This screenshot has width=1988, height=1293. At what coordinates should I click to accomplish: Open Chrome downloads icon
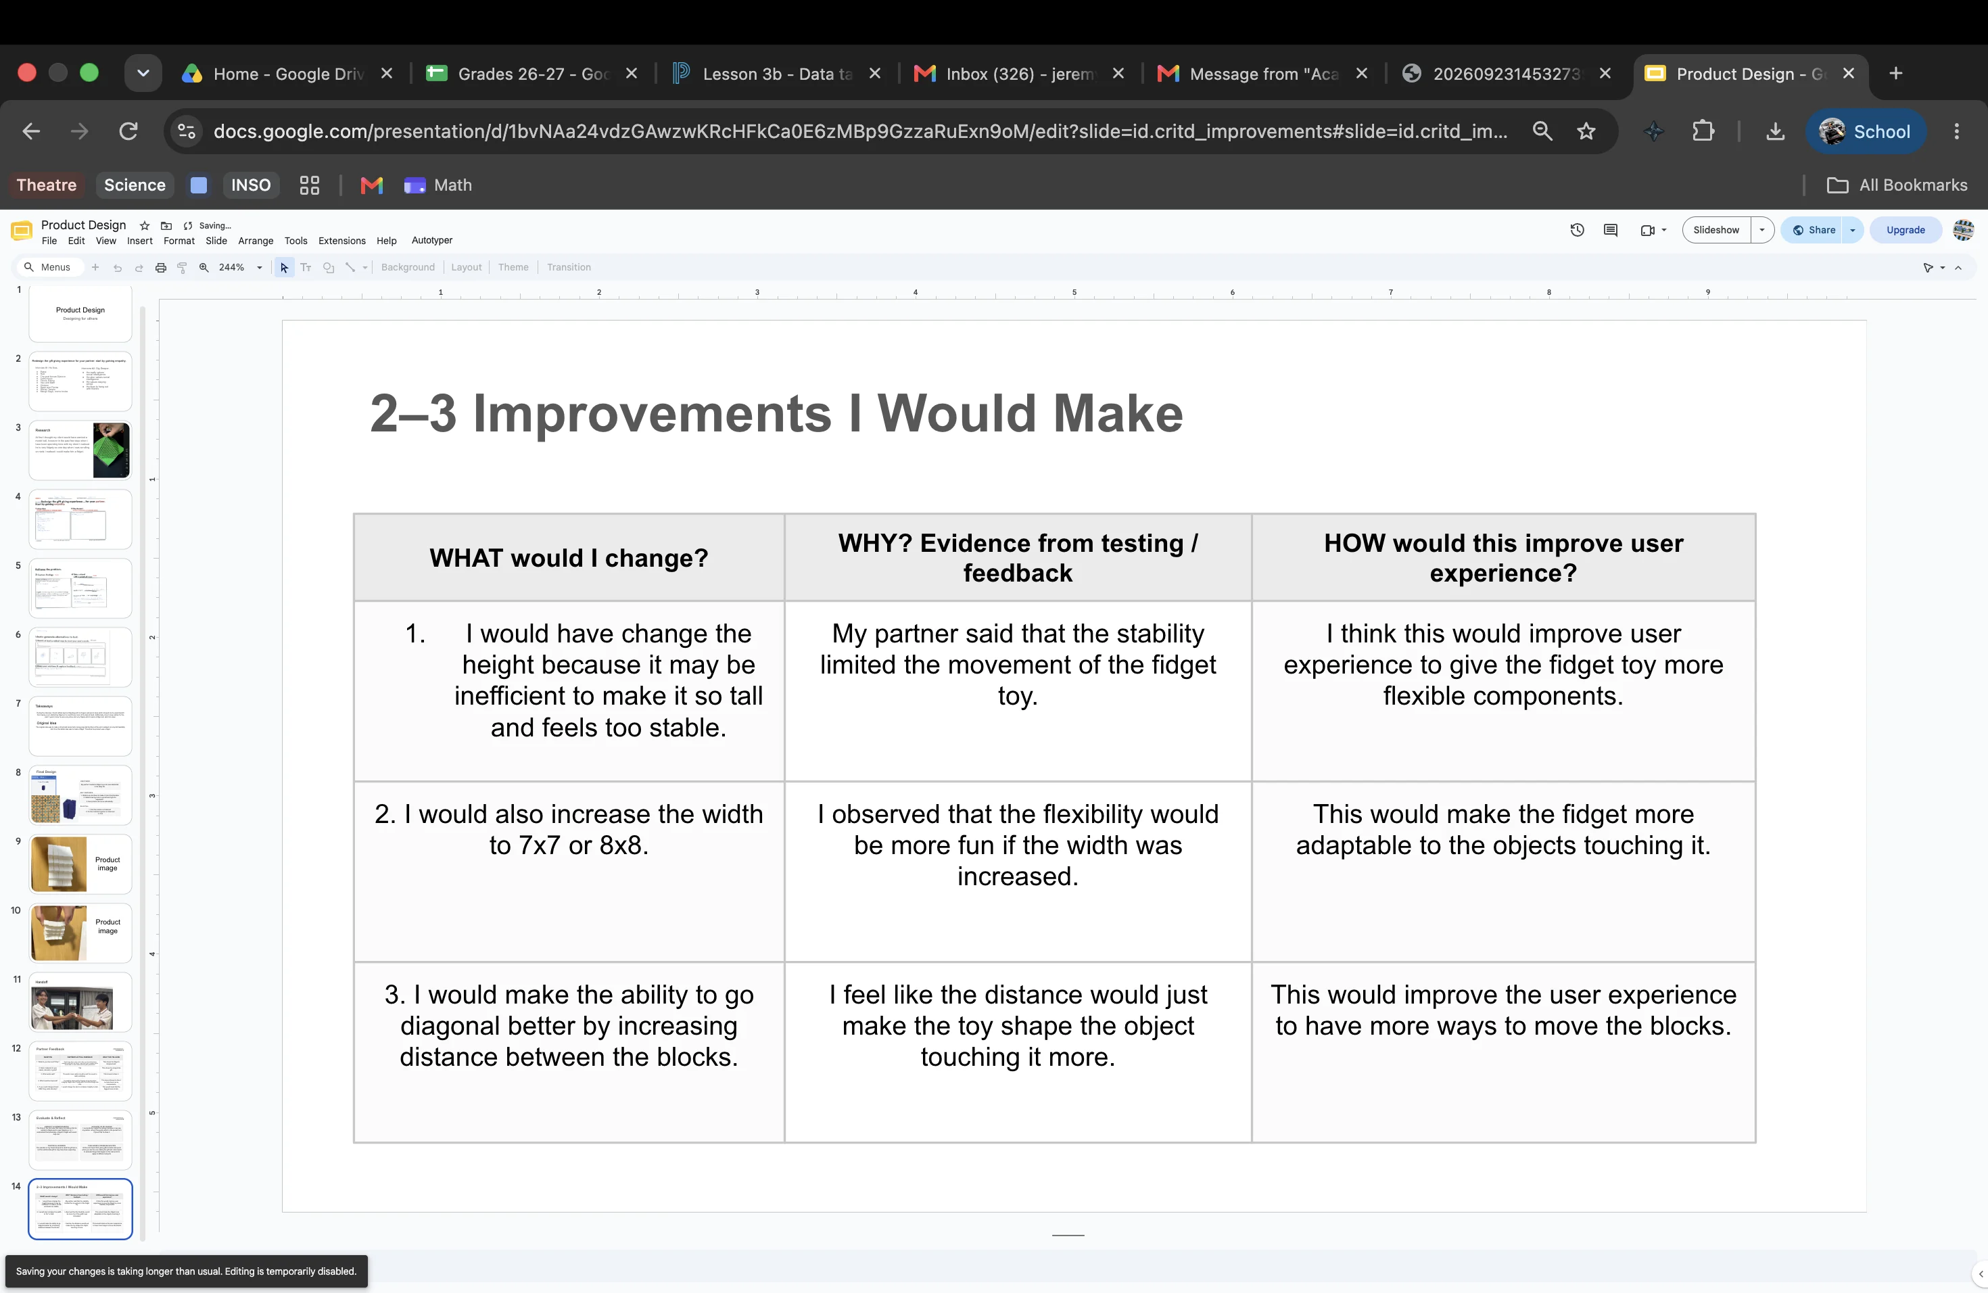[1776, 131]
